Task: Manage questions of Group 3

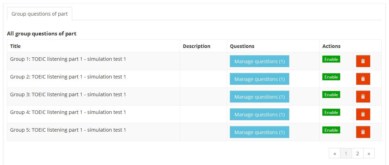Action: point(259,97)
